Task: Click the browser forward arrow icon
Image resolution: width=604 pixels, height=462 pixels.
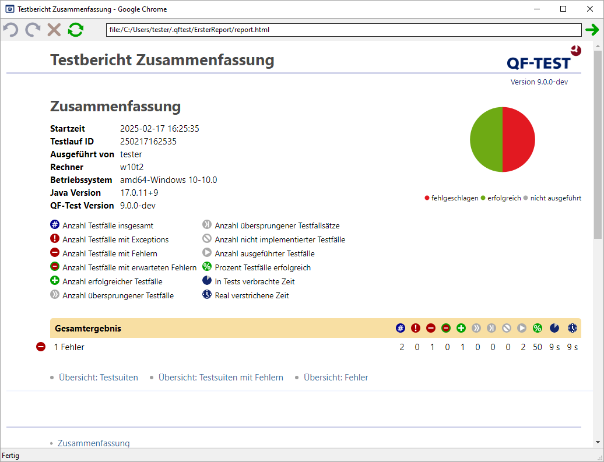Action: click(33, 30)
